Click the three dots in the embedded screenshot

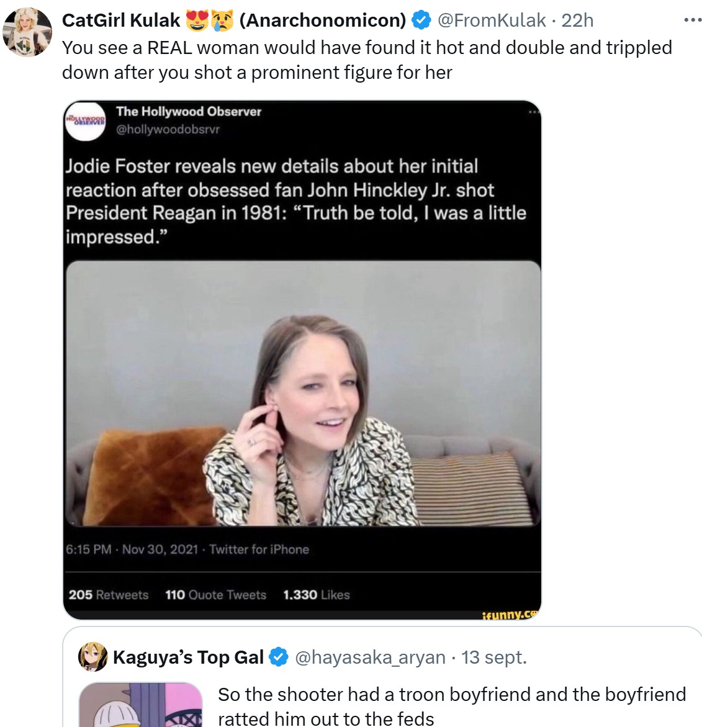533,112
